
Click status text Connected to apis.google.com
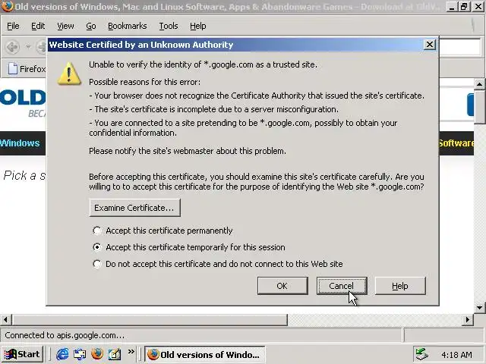[65, 335]
